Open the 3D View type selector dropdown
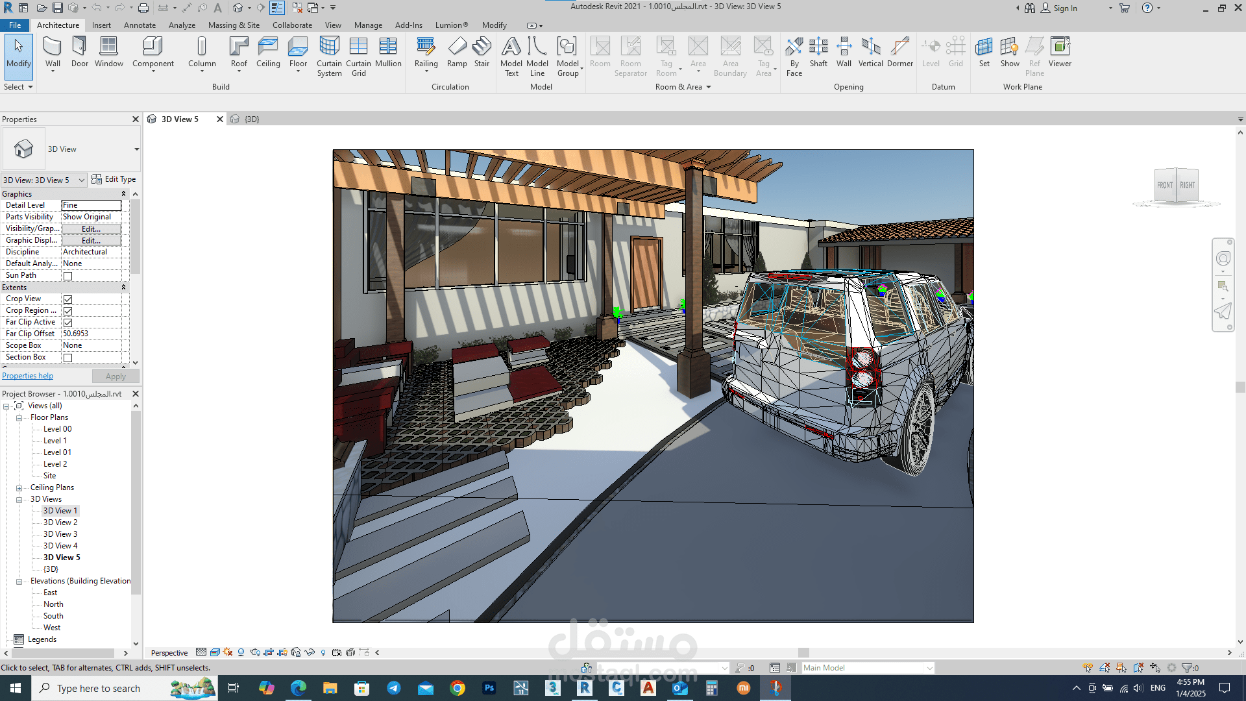Viewport: 1246px width, 701px height. (136, 149)
